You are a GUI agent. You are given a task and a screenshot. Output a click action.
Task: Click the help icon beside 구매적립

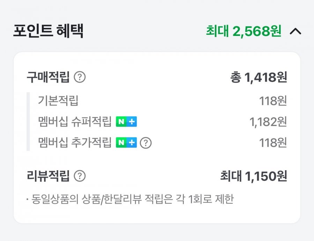point(80,77)
